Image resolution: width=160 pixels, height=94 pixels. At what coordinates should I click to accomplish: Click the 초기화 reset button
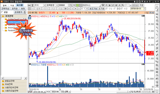[102, 9]
